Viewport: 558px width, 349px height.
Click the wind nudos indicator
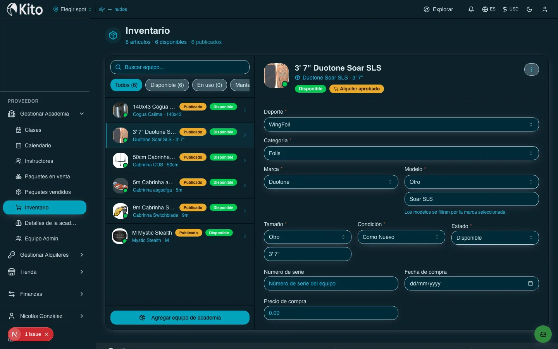click(113, 9)
